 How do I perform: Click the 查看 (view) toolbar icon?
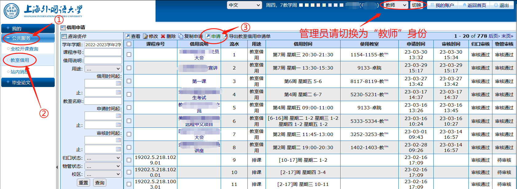pos(128,36)
